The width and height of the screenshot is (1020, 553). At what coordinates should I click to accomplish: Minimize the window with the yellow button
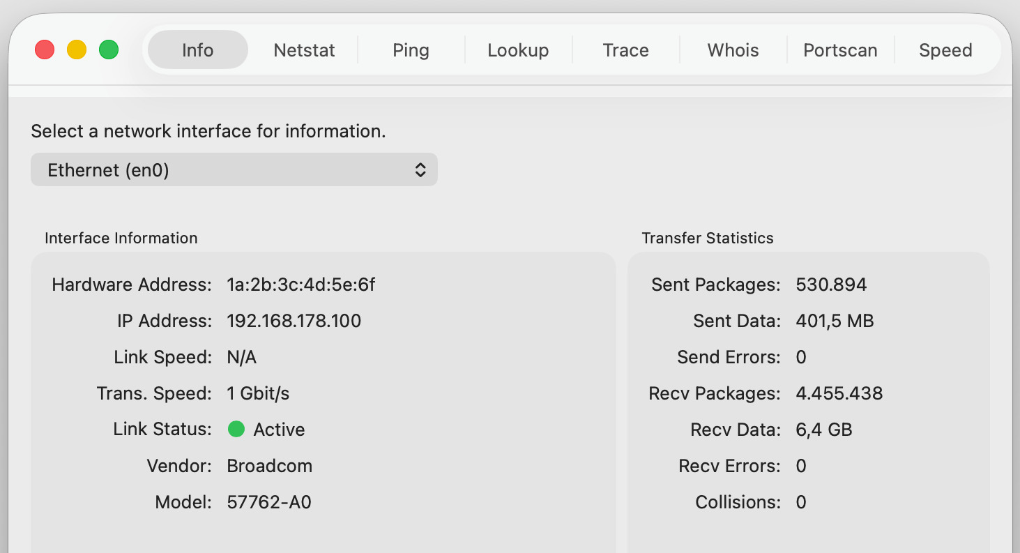77,50
